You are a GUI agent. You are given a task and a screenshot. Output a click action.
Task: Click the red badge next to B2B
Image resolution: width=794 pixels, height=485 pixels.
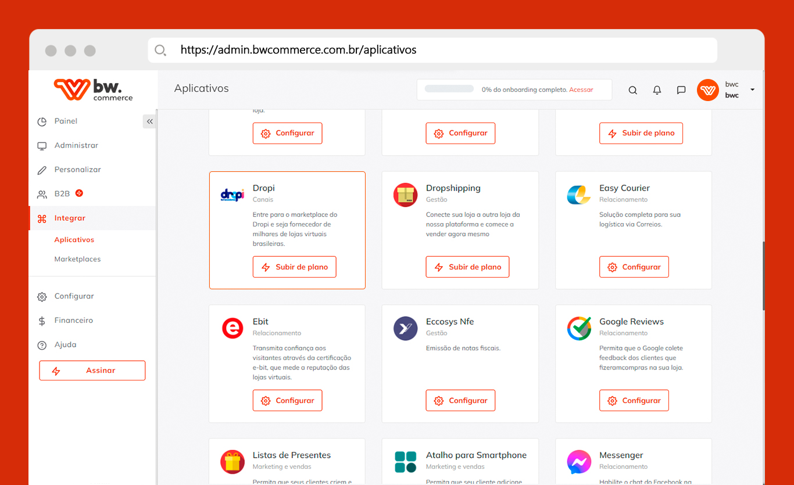click(79, 193)
